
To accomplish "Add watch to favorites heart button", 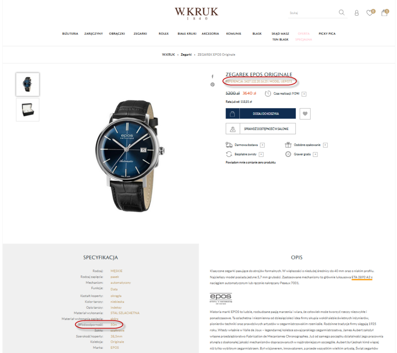I will [305, 113].
